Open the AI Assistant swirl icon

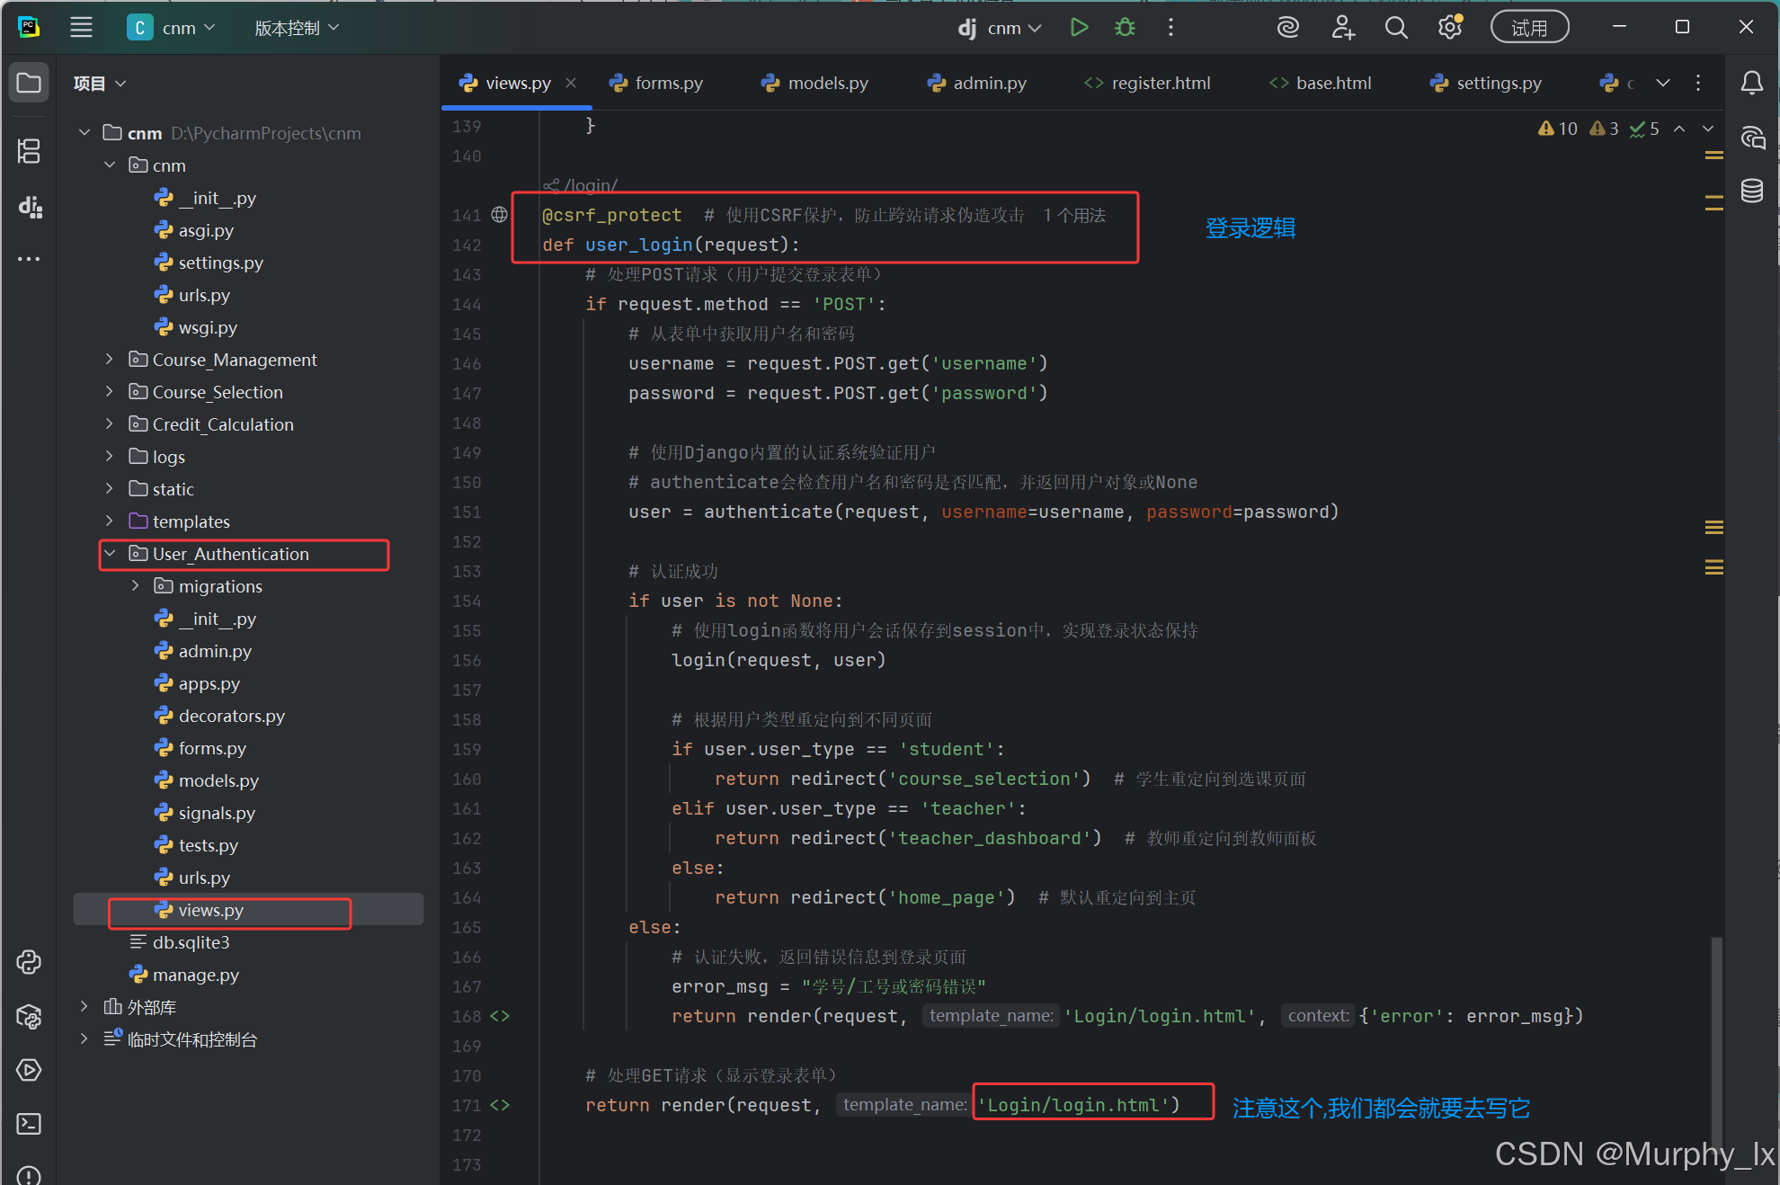[x=1288, y=28]
